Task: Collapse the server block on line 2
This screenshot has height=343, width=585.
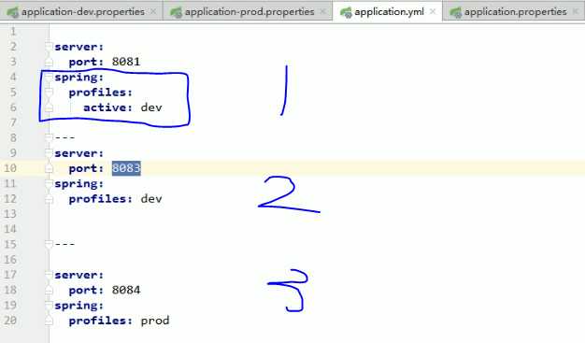Action: (49, 47)
